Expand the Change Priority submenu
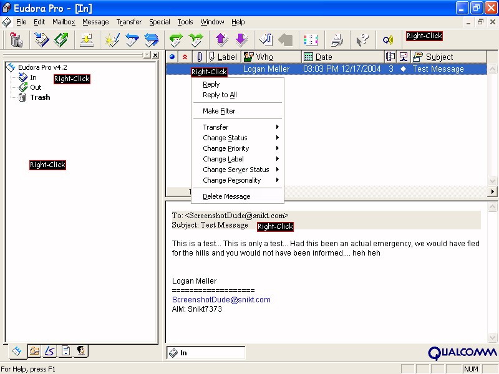Image resolution: width=499 pixels, height=374 pixels. [238, 148]
